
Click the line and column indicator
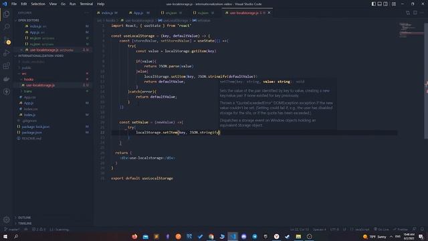[x=300, y=229]
